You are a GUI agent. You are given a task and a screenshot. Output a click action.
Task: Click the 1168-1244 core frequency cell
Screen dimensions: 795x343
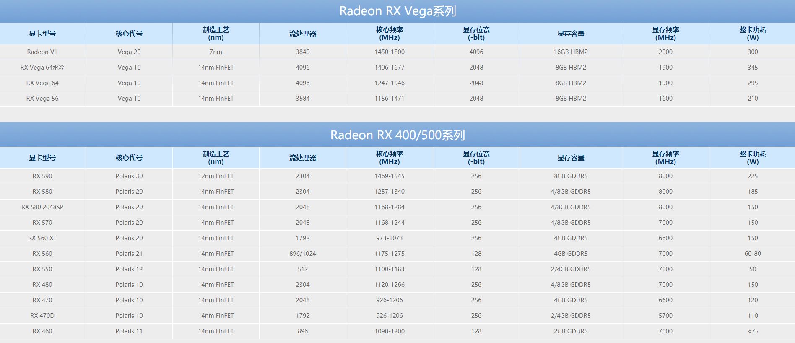tap(390, 223)
